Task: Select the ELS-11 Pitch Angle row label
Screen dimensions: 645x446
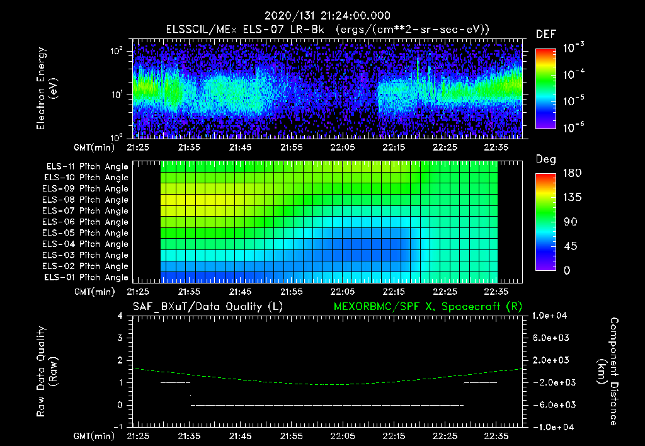Action: pyautogui.click(x=87, y=167)
